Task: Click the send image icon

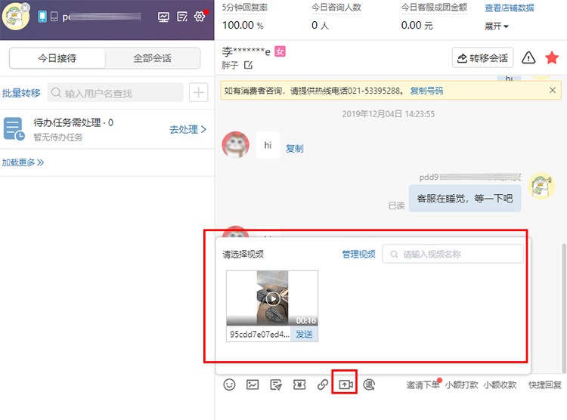Action: (x=253, y=384)
